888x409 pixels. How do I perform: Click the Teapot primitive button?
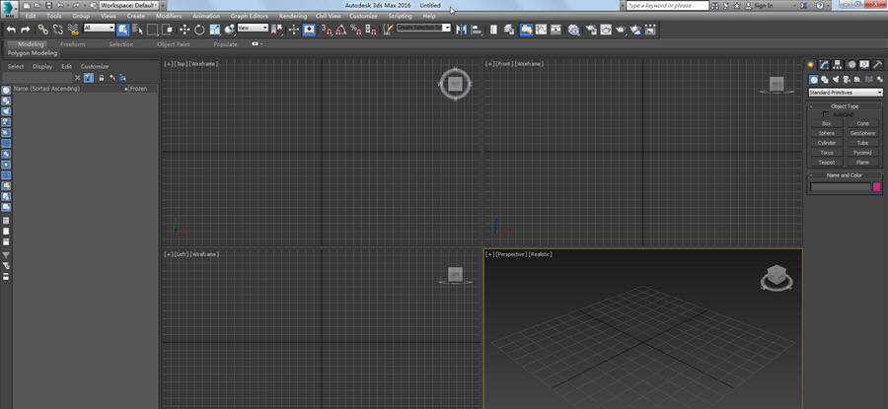click(826, 162)
